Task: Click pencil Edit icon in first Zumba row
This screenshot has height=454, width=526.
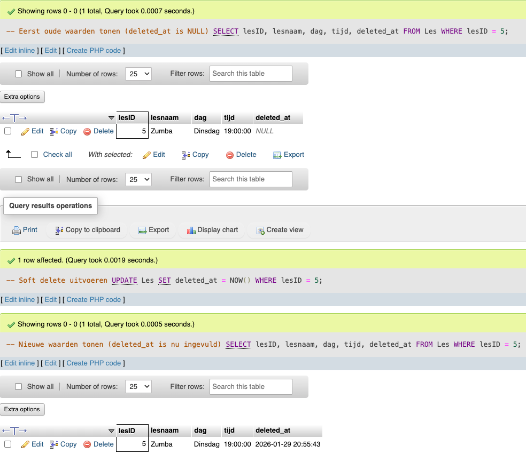Action: click(x=25, y=131)
